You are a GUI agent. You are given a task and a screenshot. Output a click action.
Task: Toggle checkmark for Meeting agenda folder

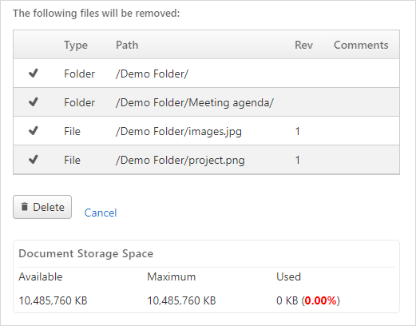[34, 102]
